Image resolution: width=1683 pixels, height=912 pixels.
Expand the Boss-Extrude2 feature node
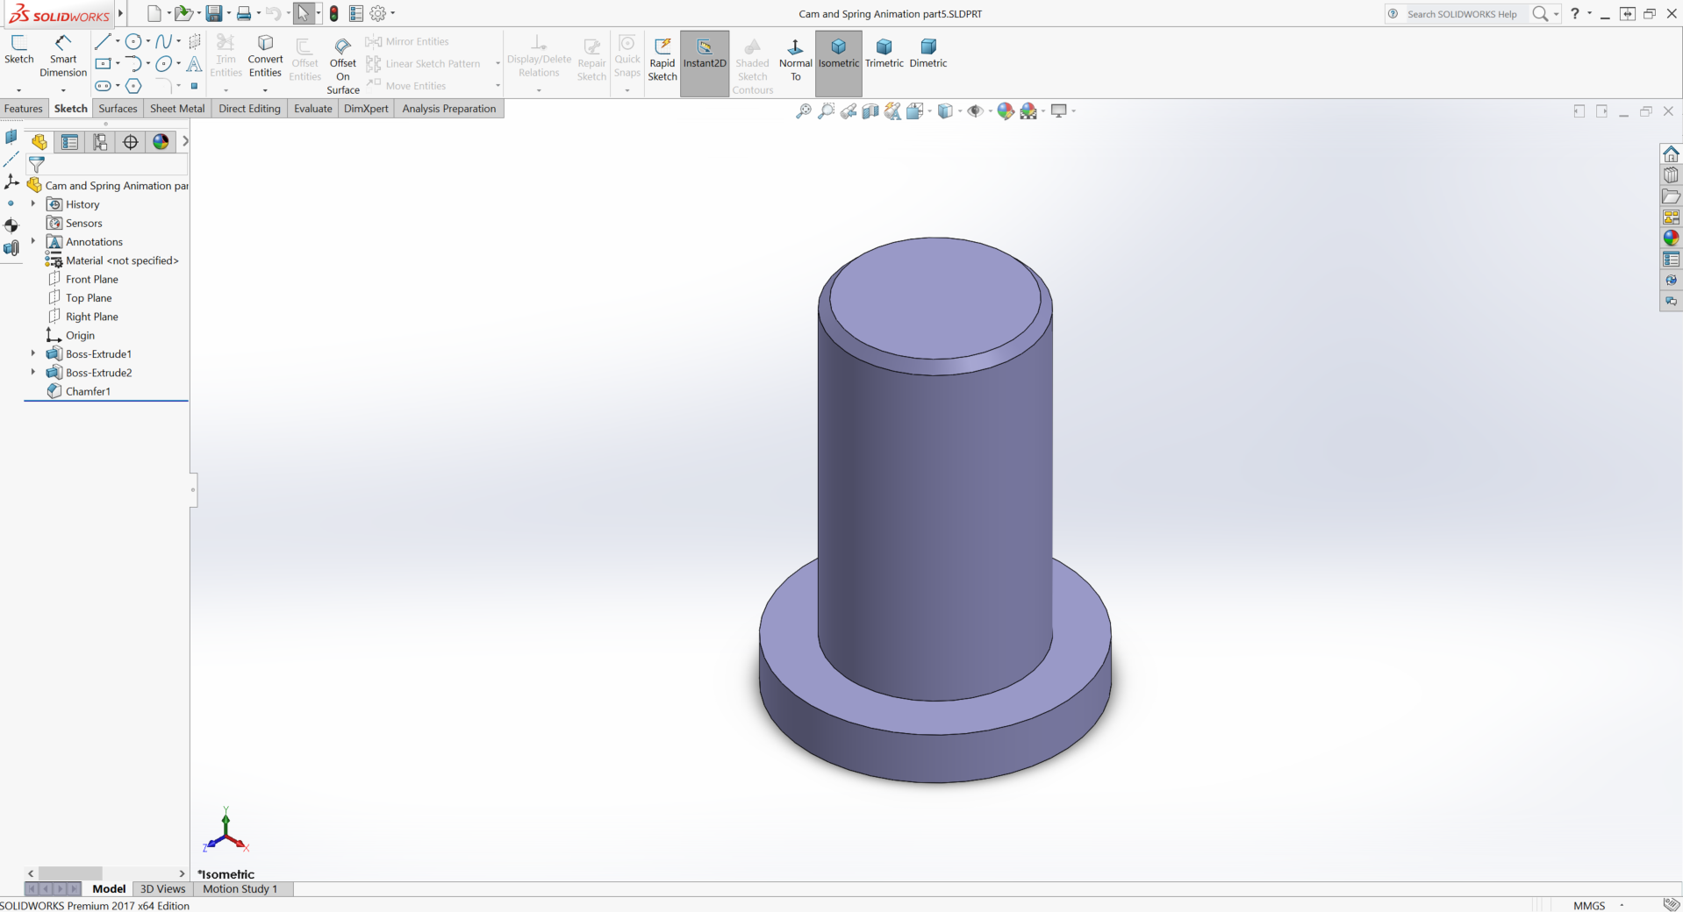click(33, 372)
